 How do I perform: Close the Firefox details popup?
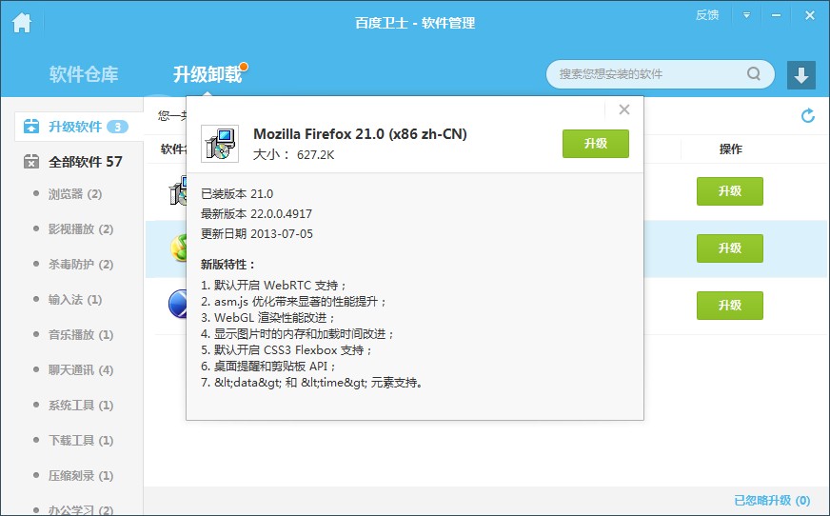(624, 109)
